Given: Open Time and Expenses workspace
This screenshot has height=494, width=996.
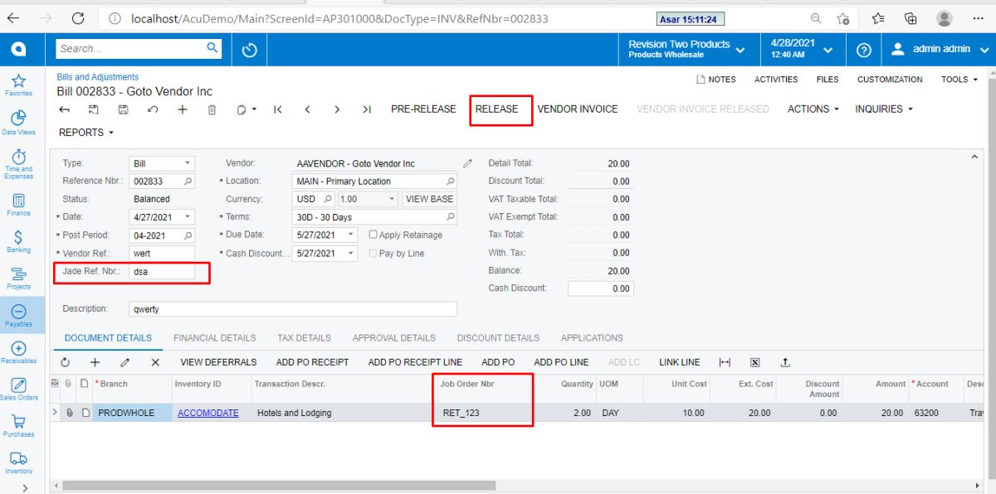Looking at the screenshot, I should tap(18, 164).
